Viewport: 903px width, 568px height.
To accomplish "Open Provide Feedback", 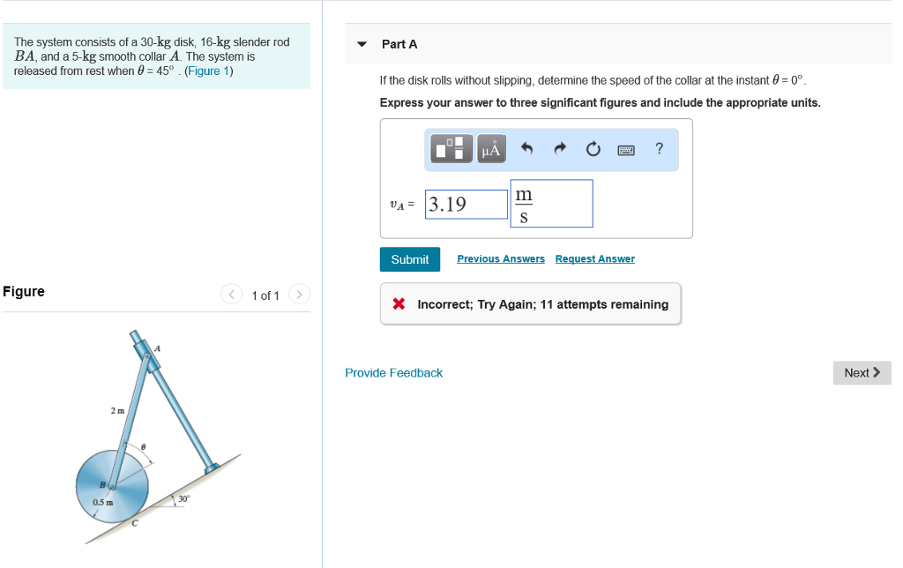I will coord(393,372).
